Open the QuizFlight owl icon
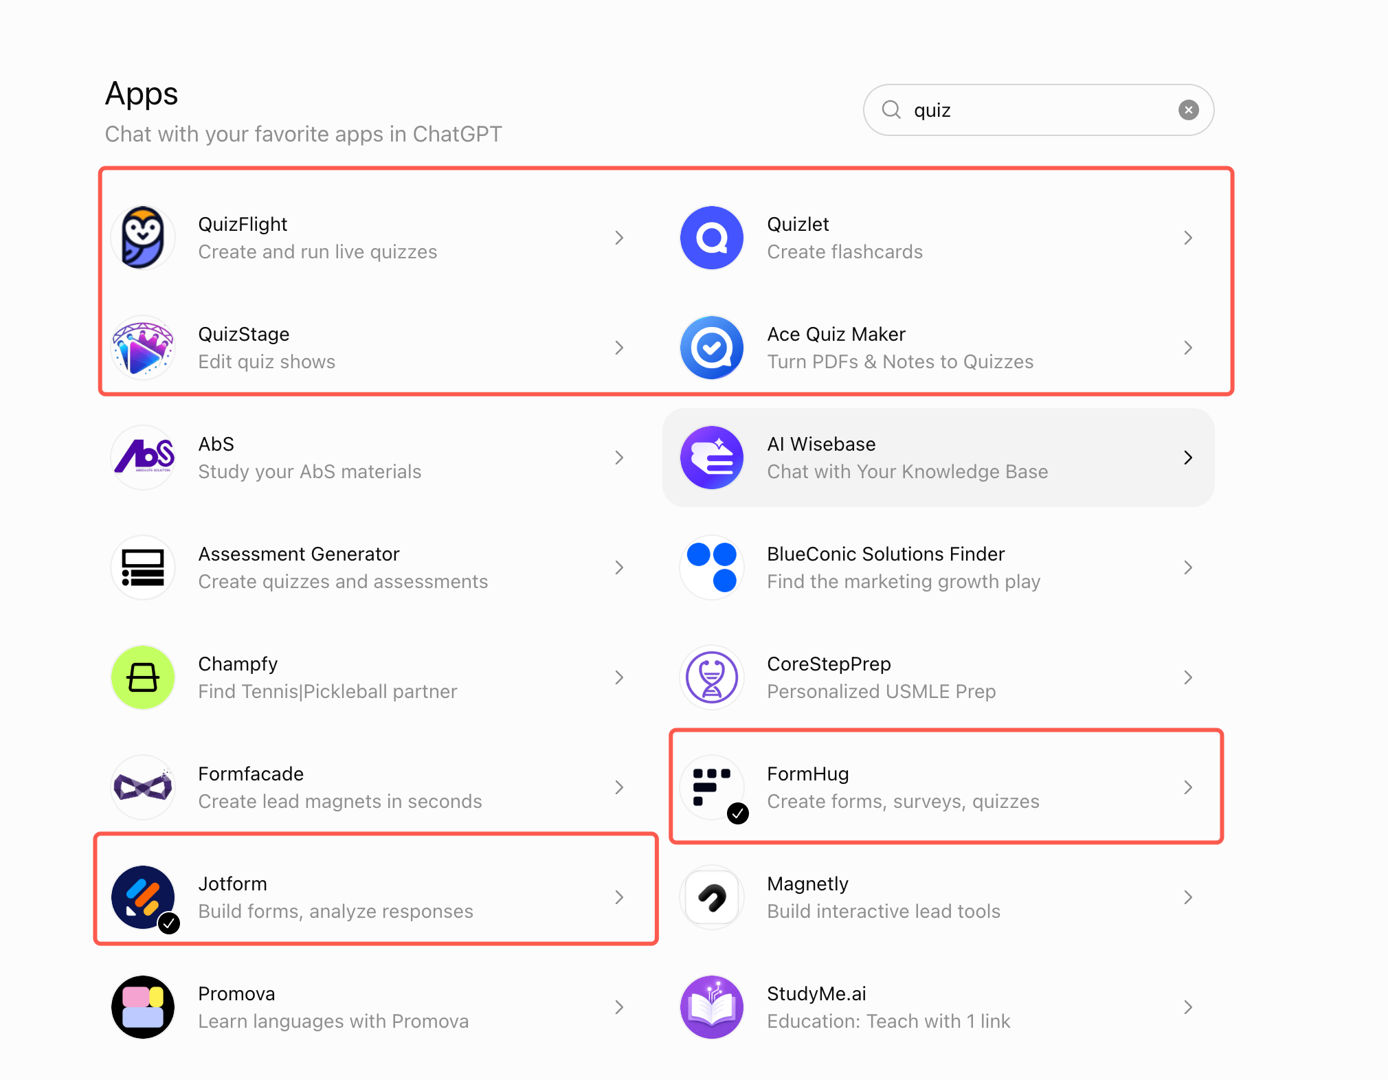1388x1080 pixels. pos(143,238)
